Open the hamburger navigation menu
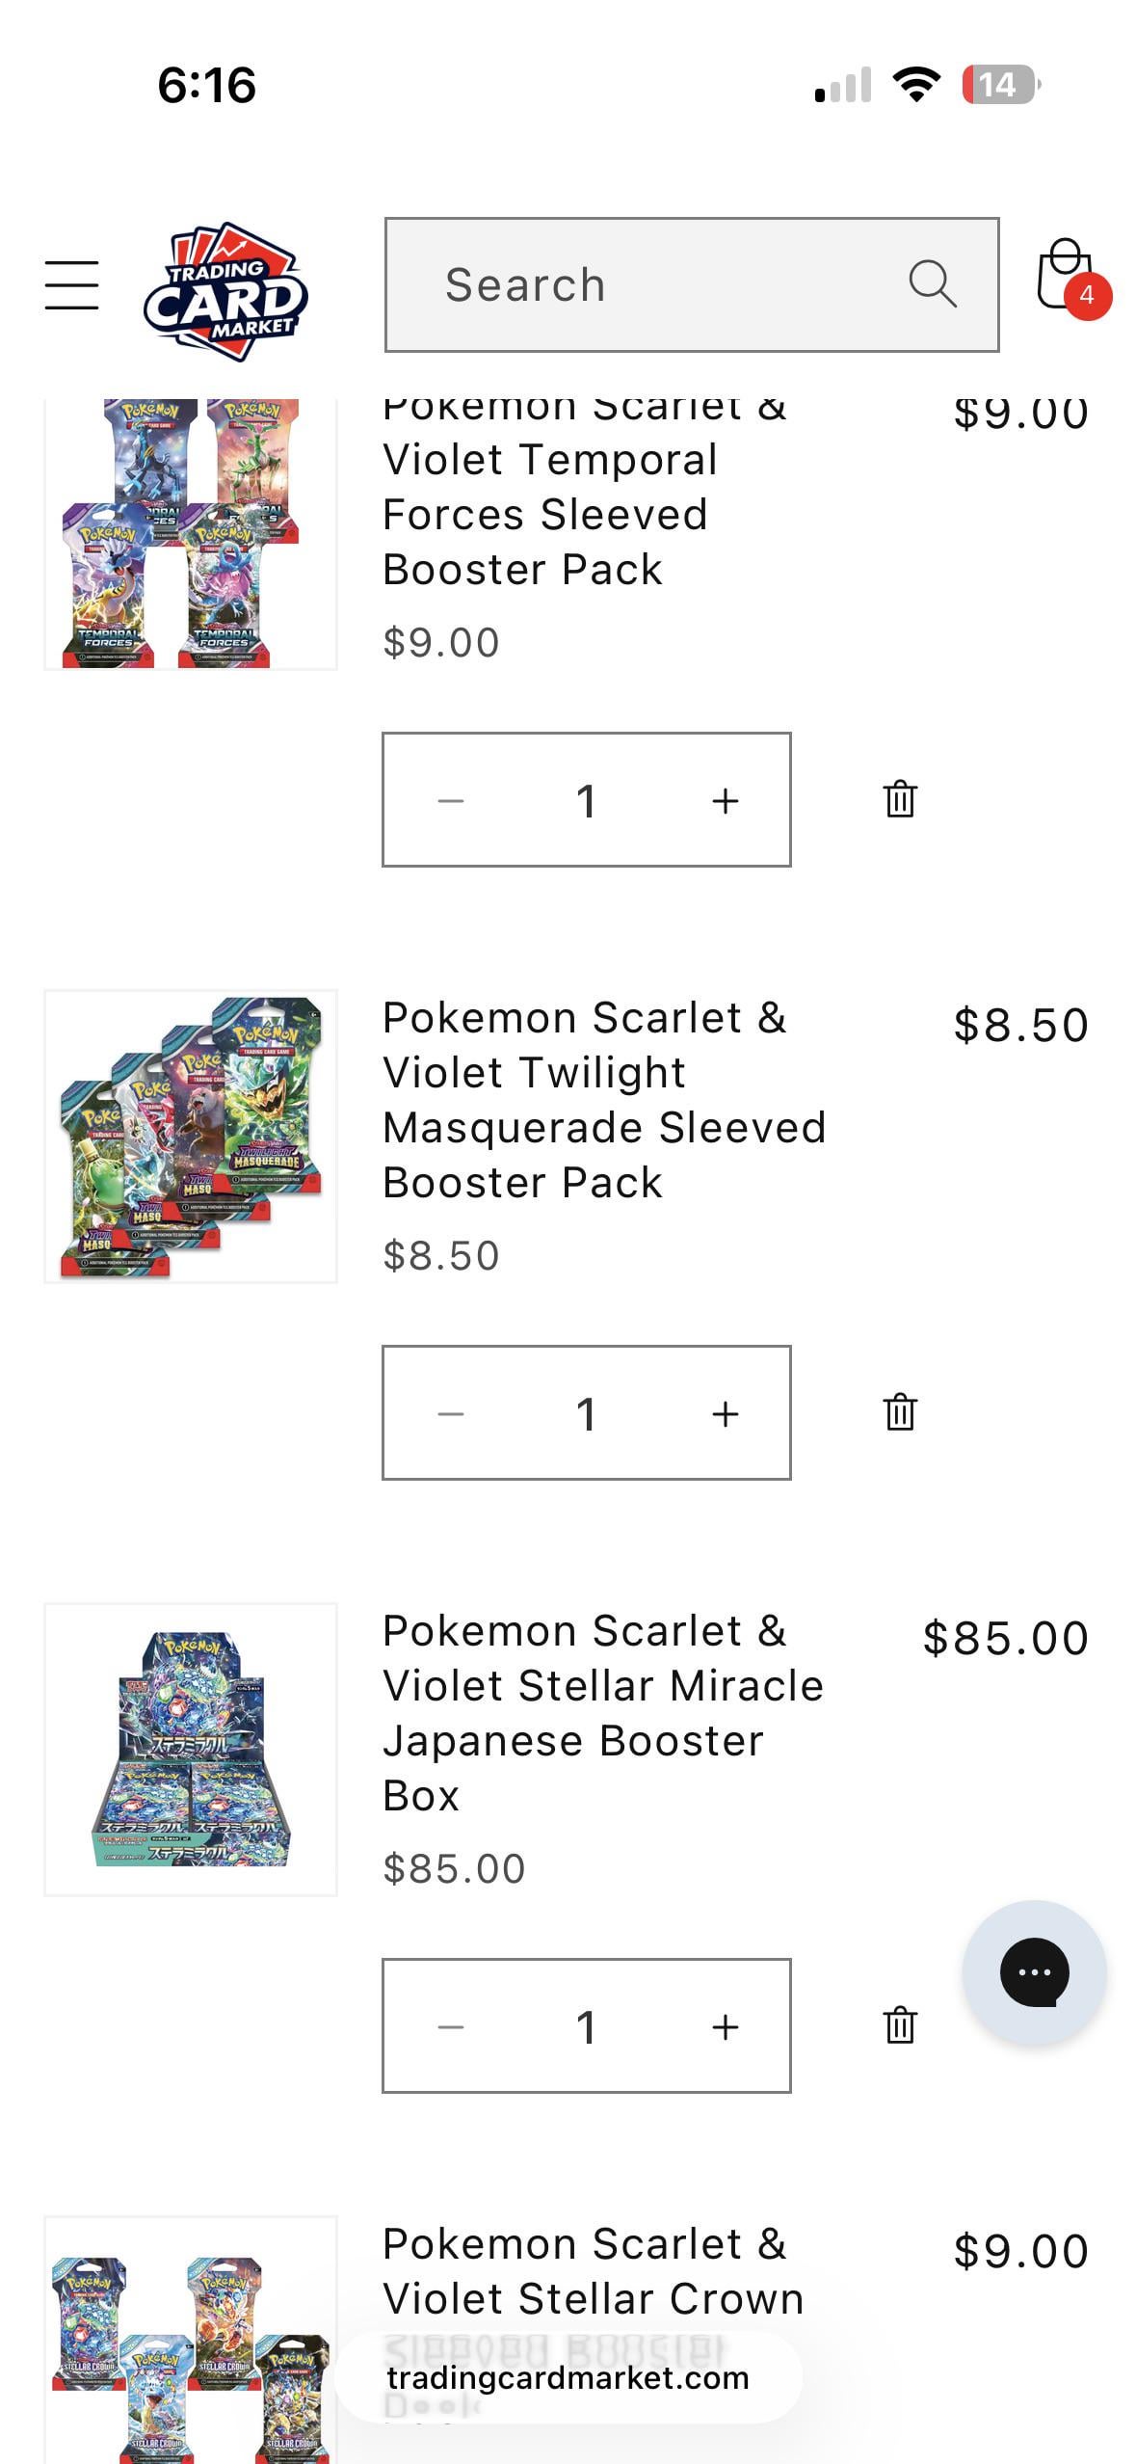This screenshot has width=1136, height=2464. click(71, 285)
